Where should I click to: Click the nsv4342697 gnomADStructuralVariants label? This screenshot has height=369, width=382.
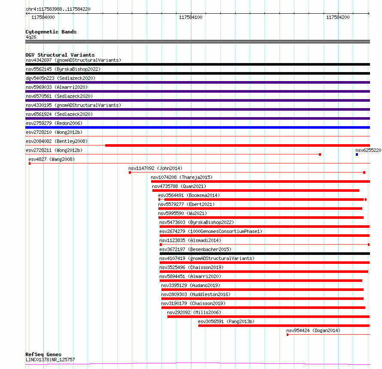[x=73, y=60]
